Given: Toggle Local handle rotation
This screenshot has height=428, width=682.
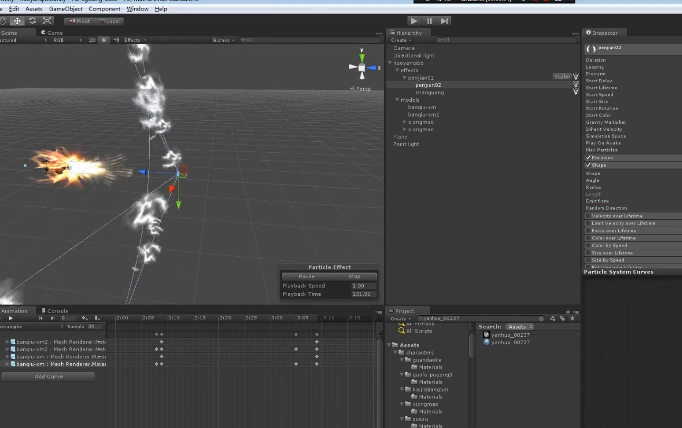Looking at the screenshot, I should click(x=109, y=22).
